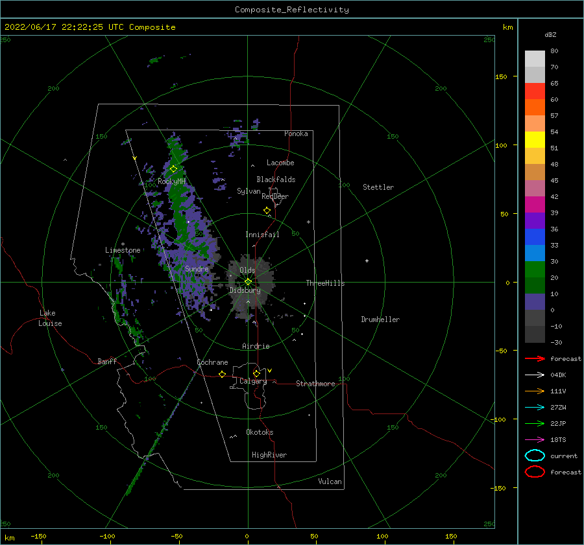Click the dBZ legend heading

[x=550, y=34]
